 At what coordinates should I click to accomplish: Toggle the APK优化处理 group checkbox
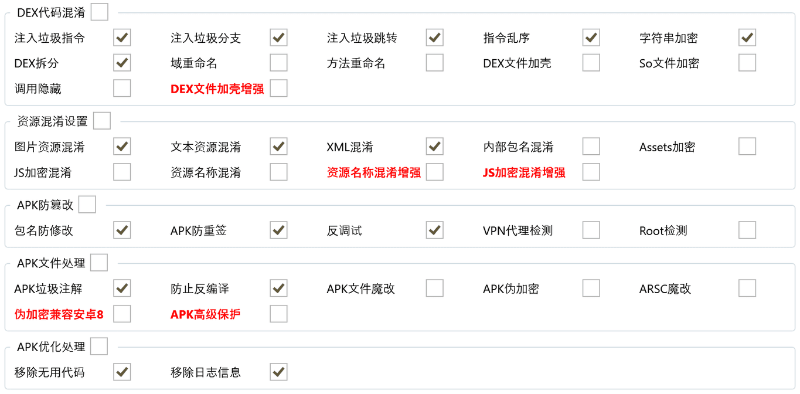pos(99,347)
